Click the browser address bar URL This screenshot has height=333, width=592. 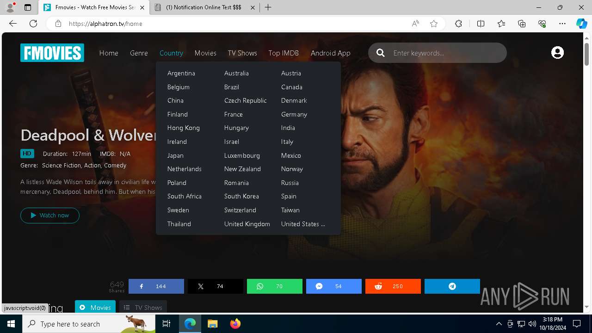(105, 24)
